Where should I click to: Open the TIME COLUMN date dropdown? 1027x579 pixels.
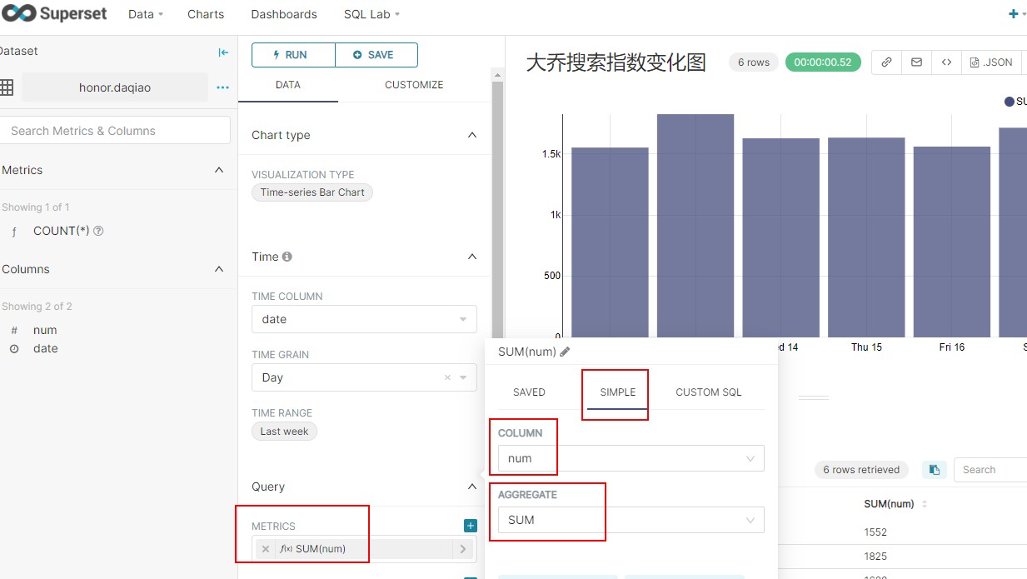(364, 319)
